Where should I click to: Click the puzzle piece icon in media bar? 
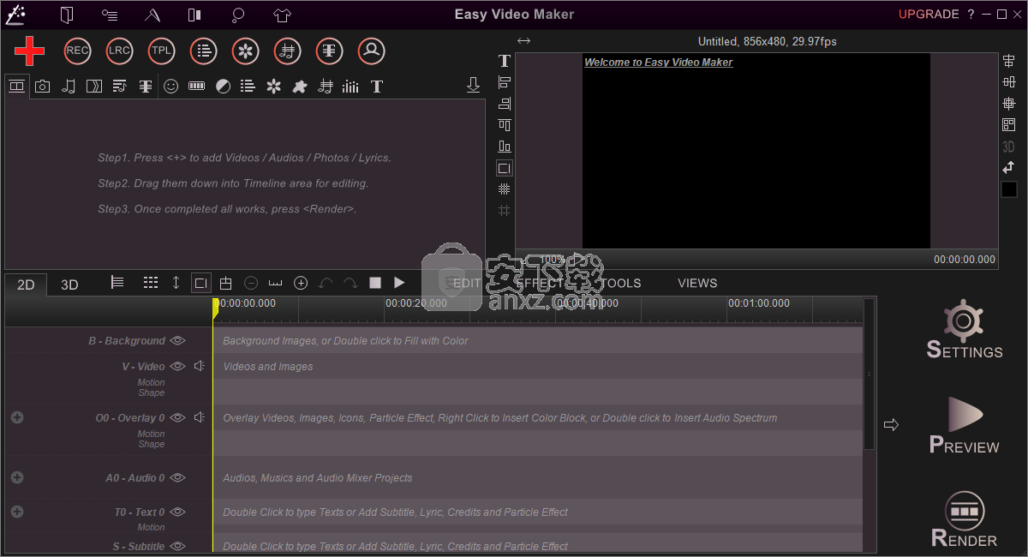pyautogui.click(x=299, y=87)
